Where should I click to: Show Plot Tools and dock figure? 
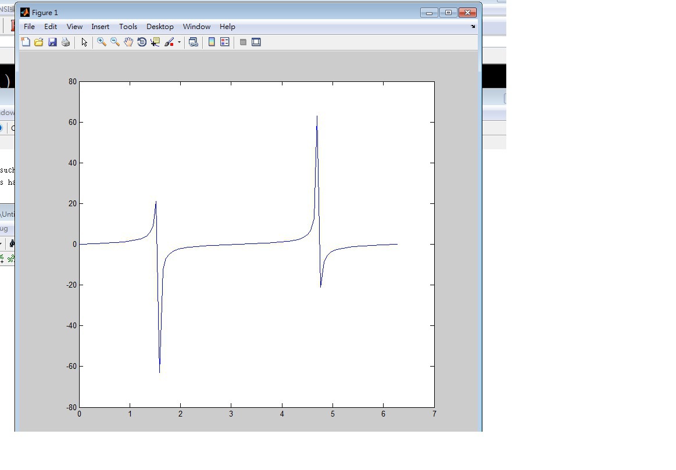tap(256, 42)
